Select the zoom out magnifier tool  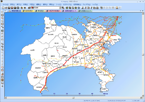2,21
